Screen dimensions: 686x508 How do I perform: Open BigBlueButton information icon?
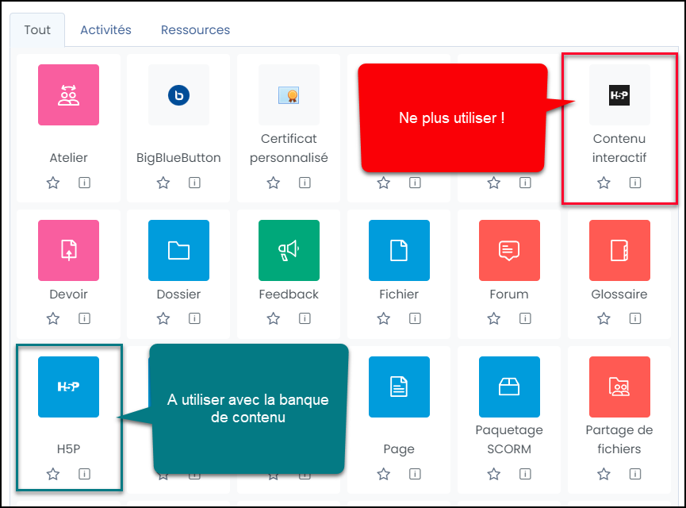194,183
